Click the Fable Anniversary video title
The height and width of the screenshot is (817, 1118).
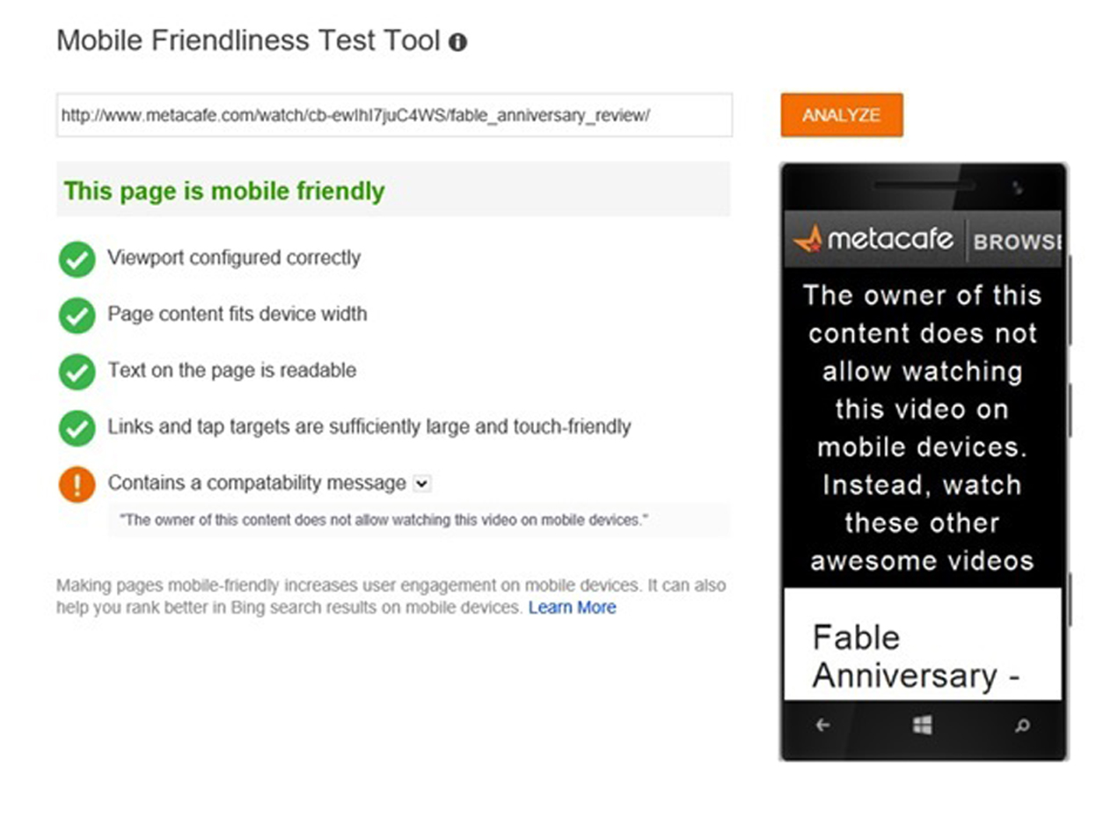pos(915,656)
